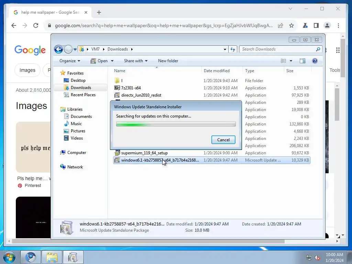Sort files by Name column
The width and height of the screenshot is (352, 264).
point(120,71)
